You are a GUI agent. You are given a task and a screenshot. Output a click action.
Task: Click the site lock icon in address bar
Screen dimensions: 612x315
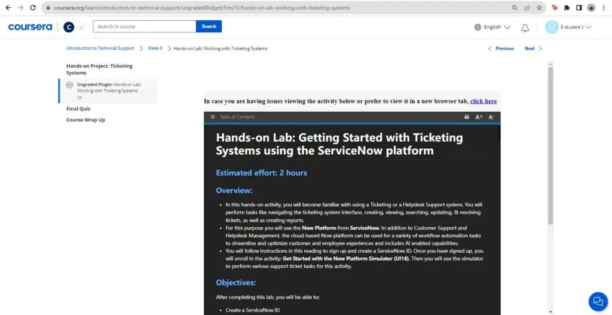coord(48,8)
